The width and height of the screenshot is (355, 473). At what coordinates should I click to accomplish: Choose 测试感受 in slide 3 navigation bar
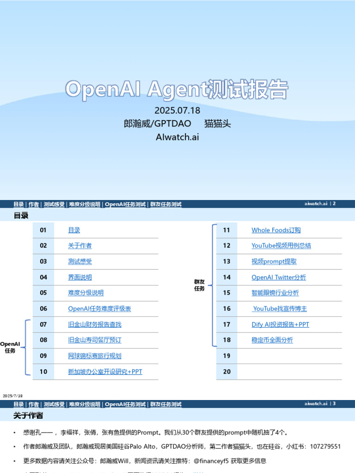click(x=54, y=404)
